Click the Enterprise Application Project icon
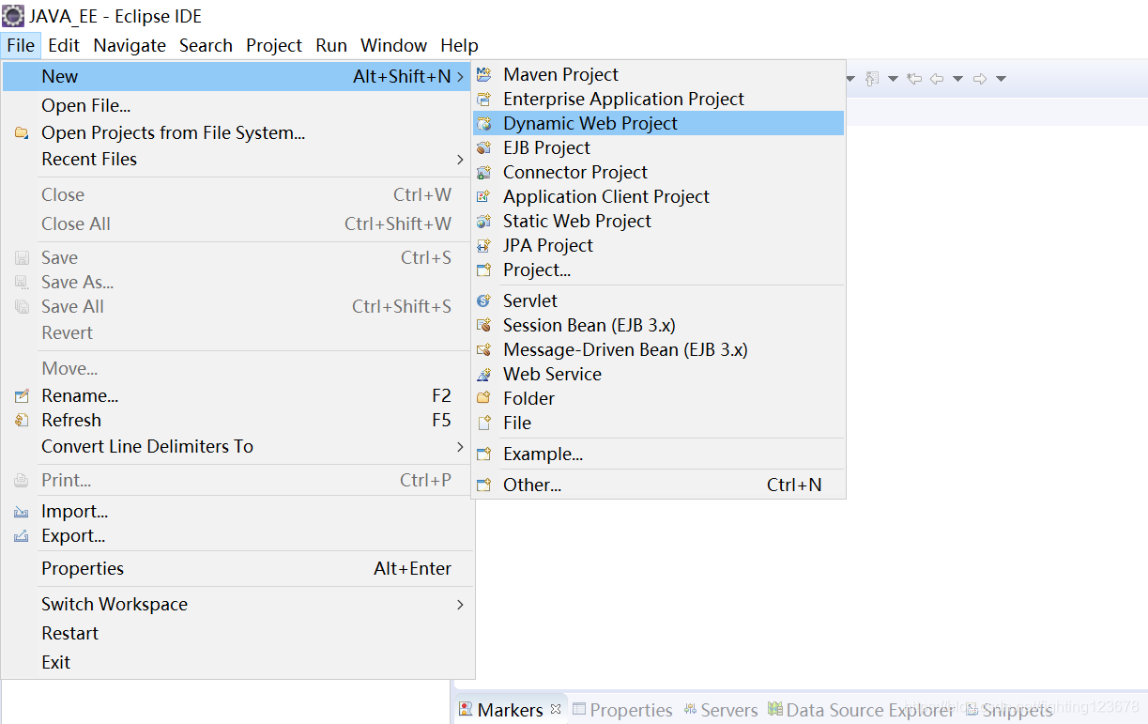 (484, 99)
